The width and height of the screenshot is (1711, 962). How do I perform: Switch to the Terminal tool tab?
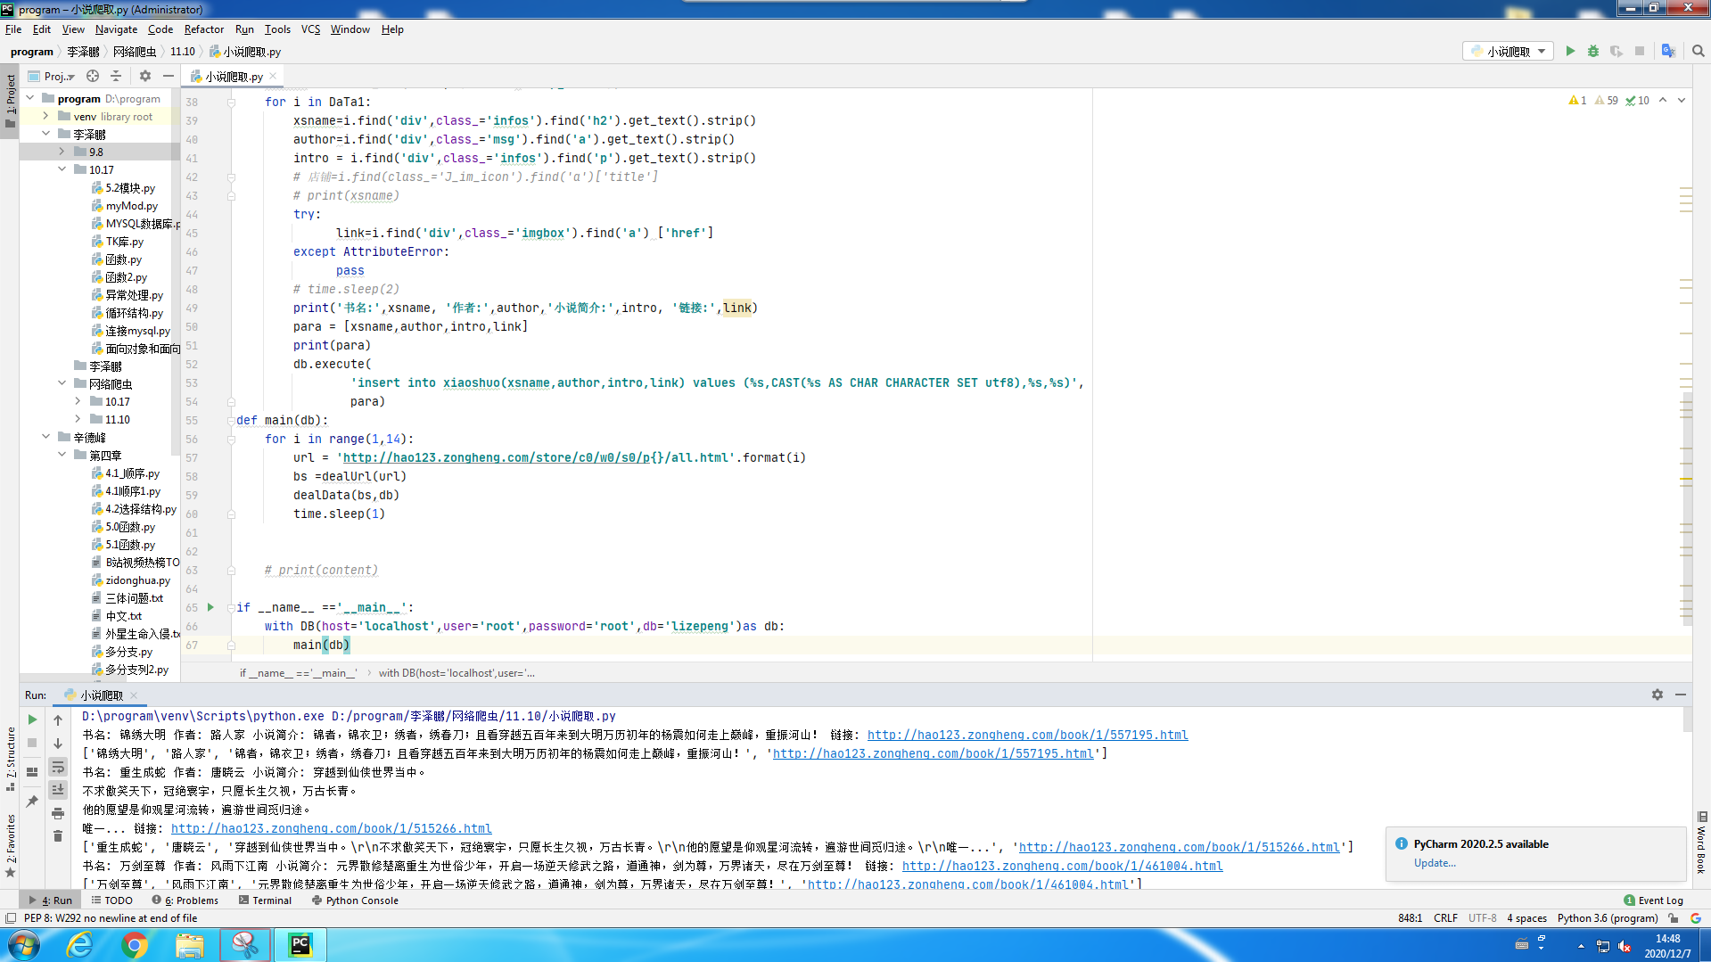(x=266, y=900)
